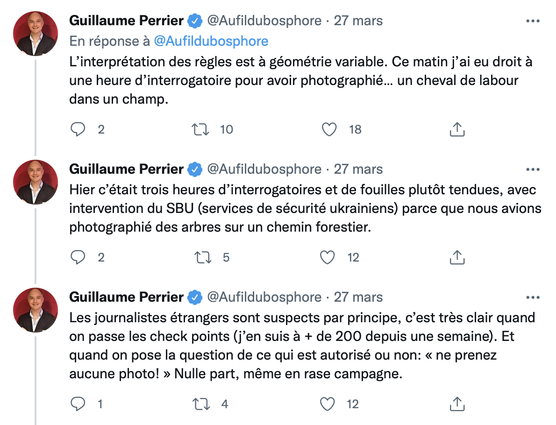Retweet the cheval de labour tweet
Image resolution: width=556 pixels, height=425 pixels.
point(201,129)
